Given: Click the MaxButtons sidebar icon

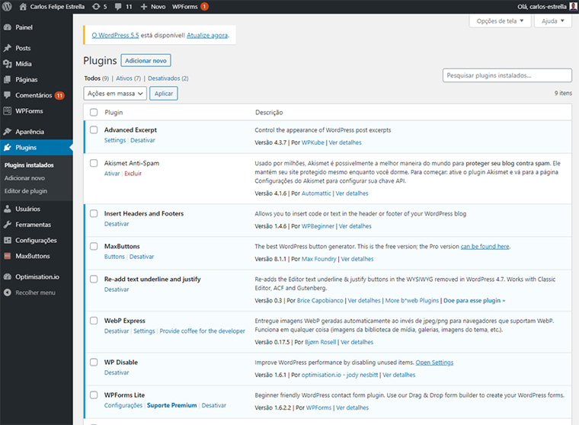Looking at the screenshot, I should [x=8, y=256].
